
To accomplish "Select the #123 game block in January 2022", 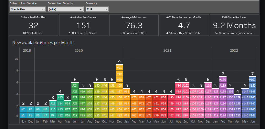I will pyautogui.click(x=215, y=91).
